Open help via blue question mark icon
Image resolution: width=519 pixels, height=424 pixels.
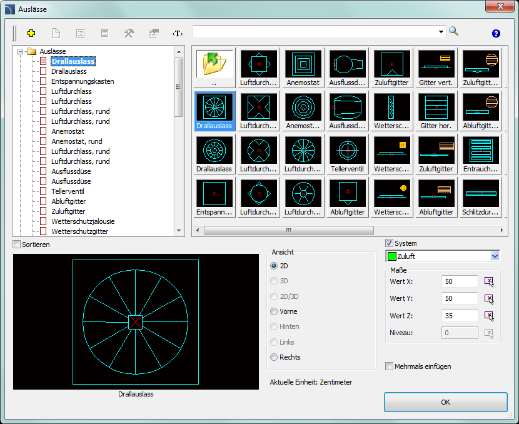click(496, 33)
